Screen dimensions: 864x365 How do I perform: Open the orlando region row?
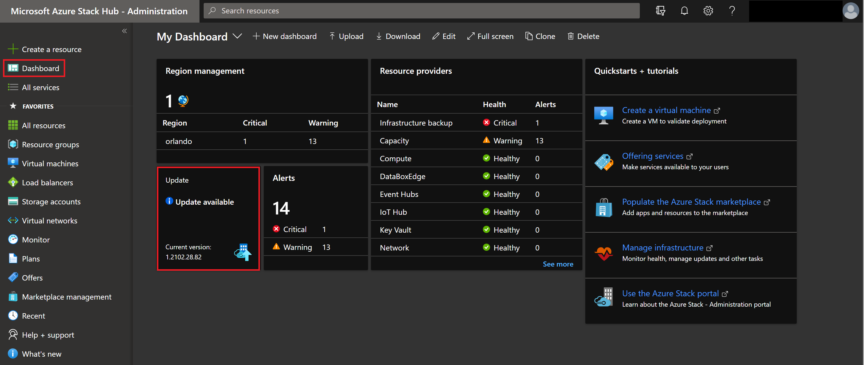point(178,141)
